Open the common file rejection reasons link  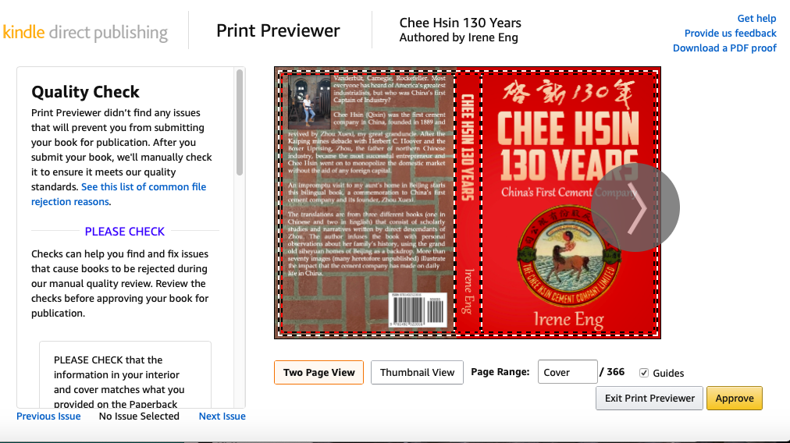click(119, 194)
